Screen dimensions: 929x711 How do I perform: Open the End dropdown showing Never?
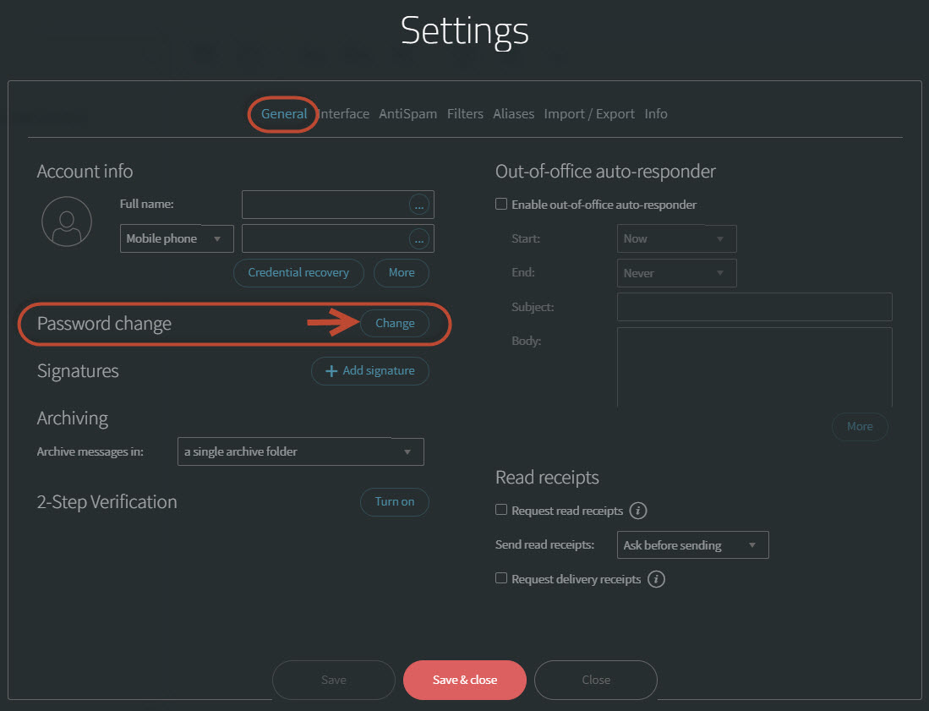(676, 272)
